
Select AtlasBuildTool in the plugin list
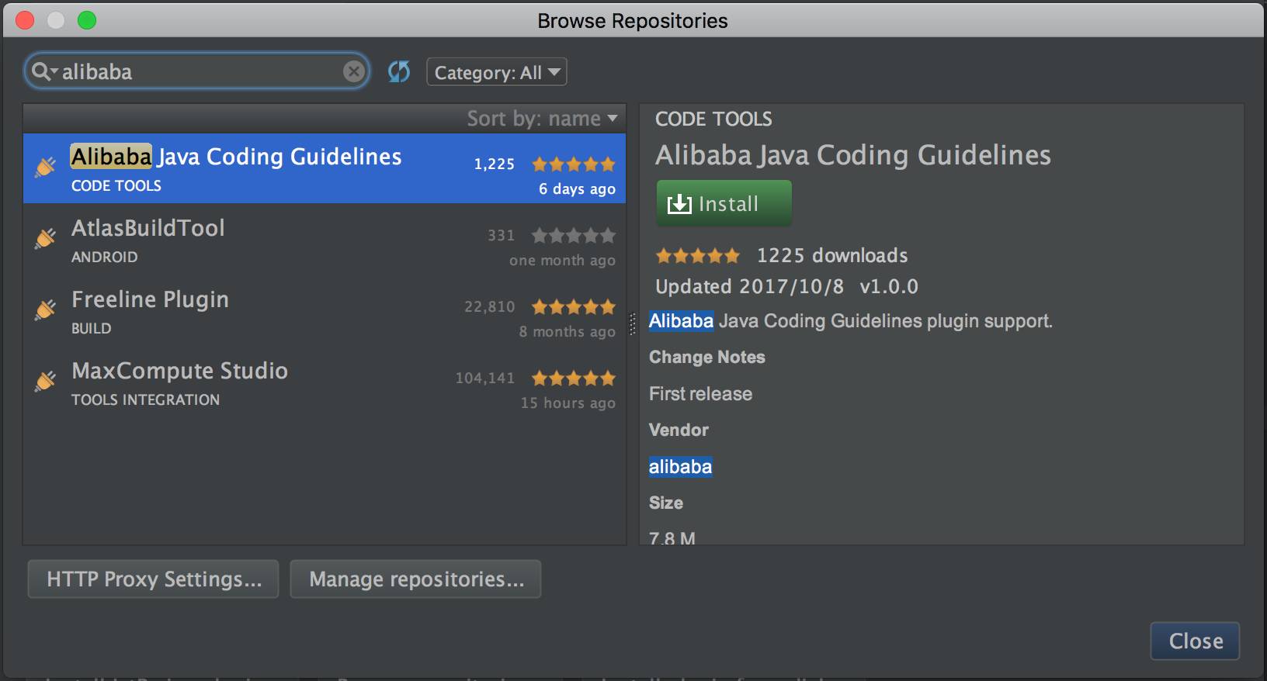[325, 240]
